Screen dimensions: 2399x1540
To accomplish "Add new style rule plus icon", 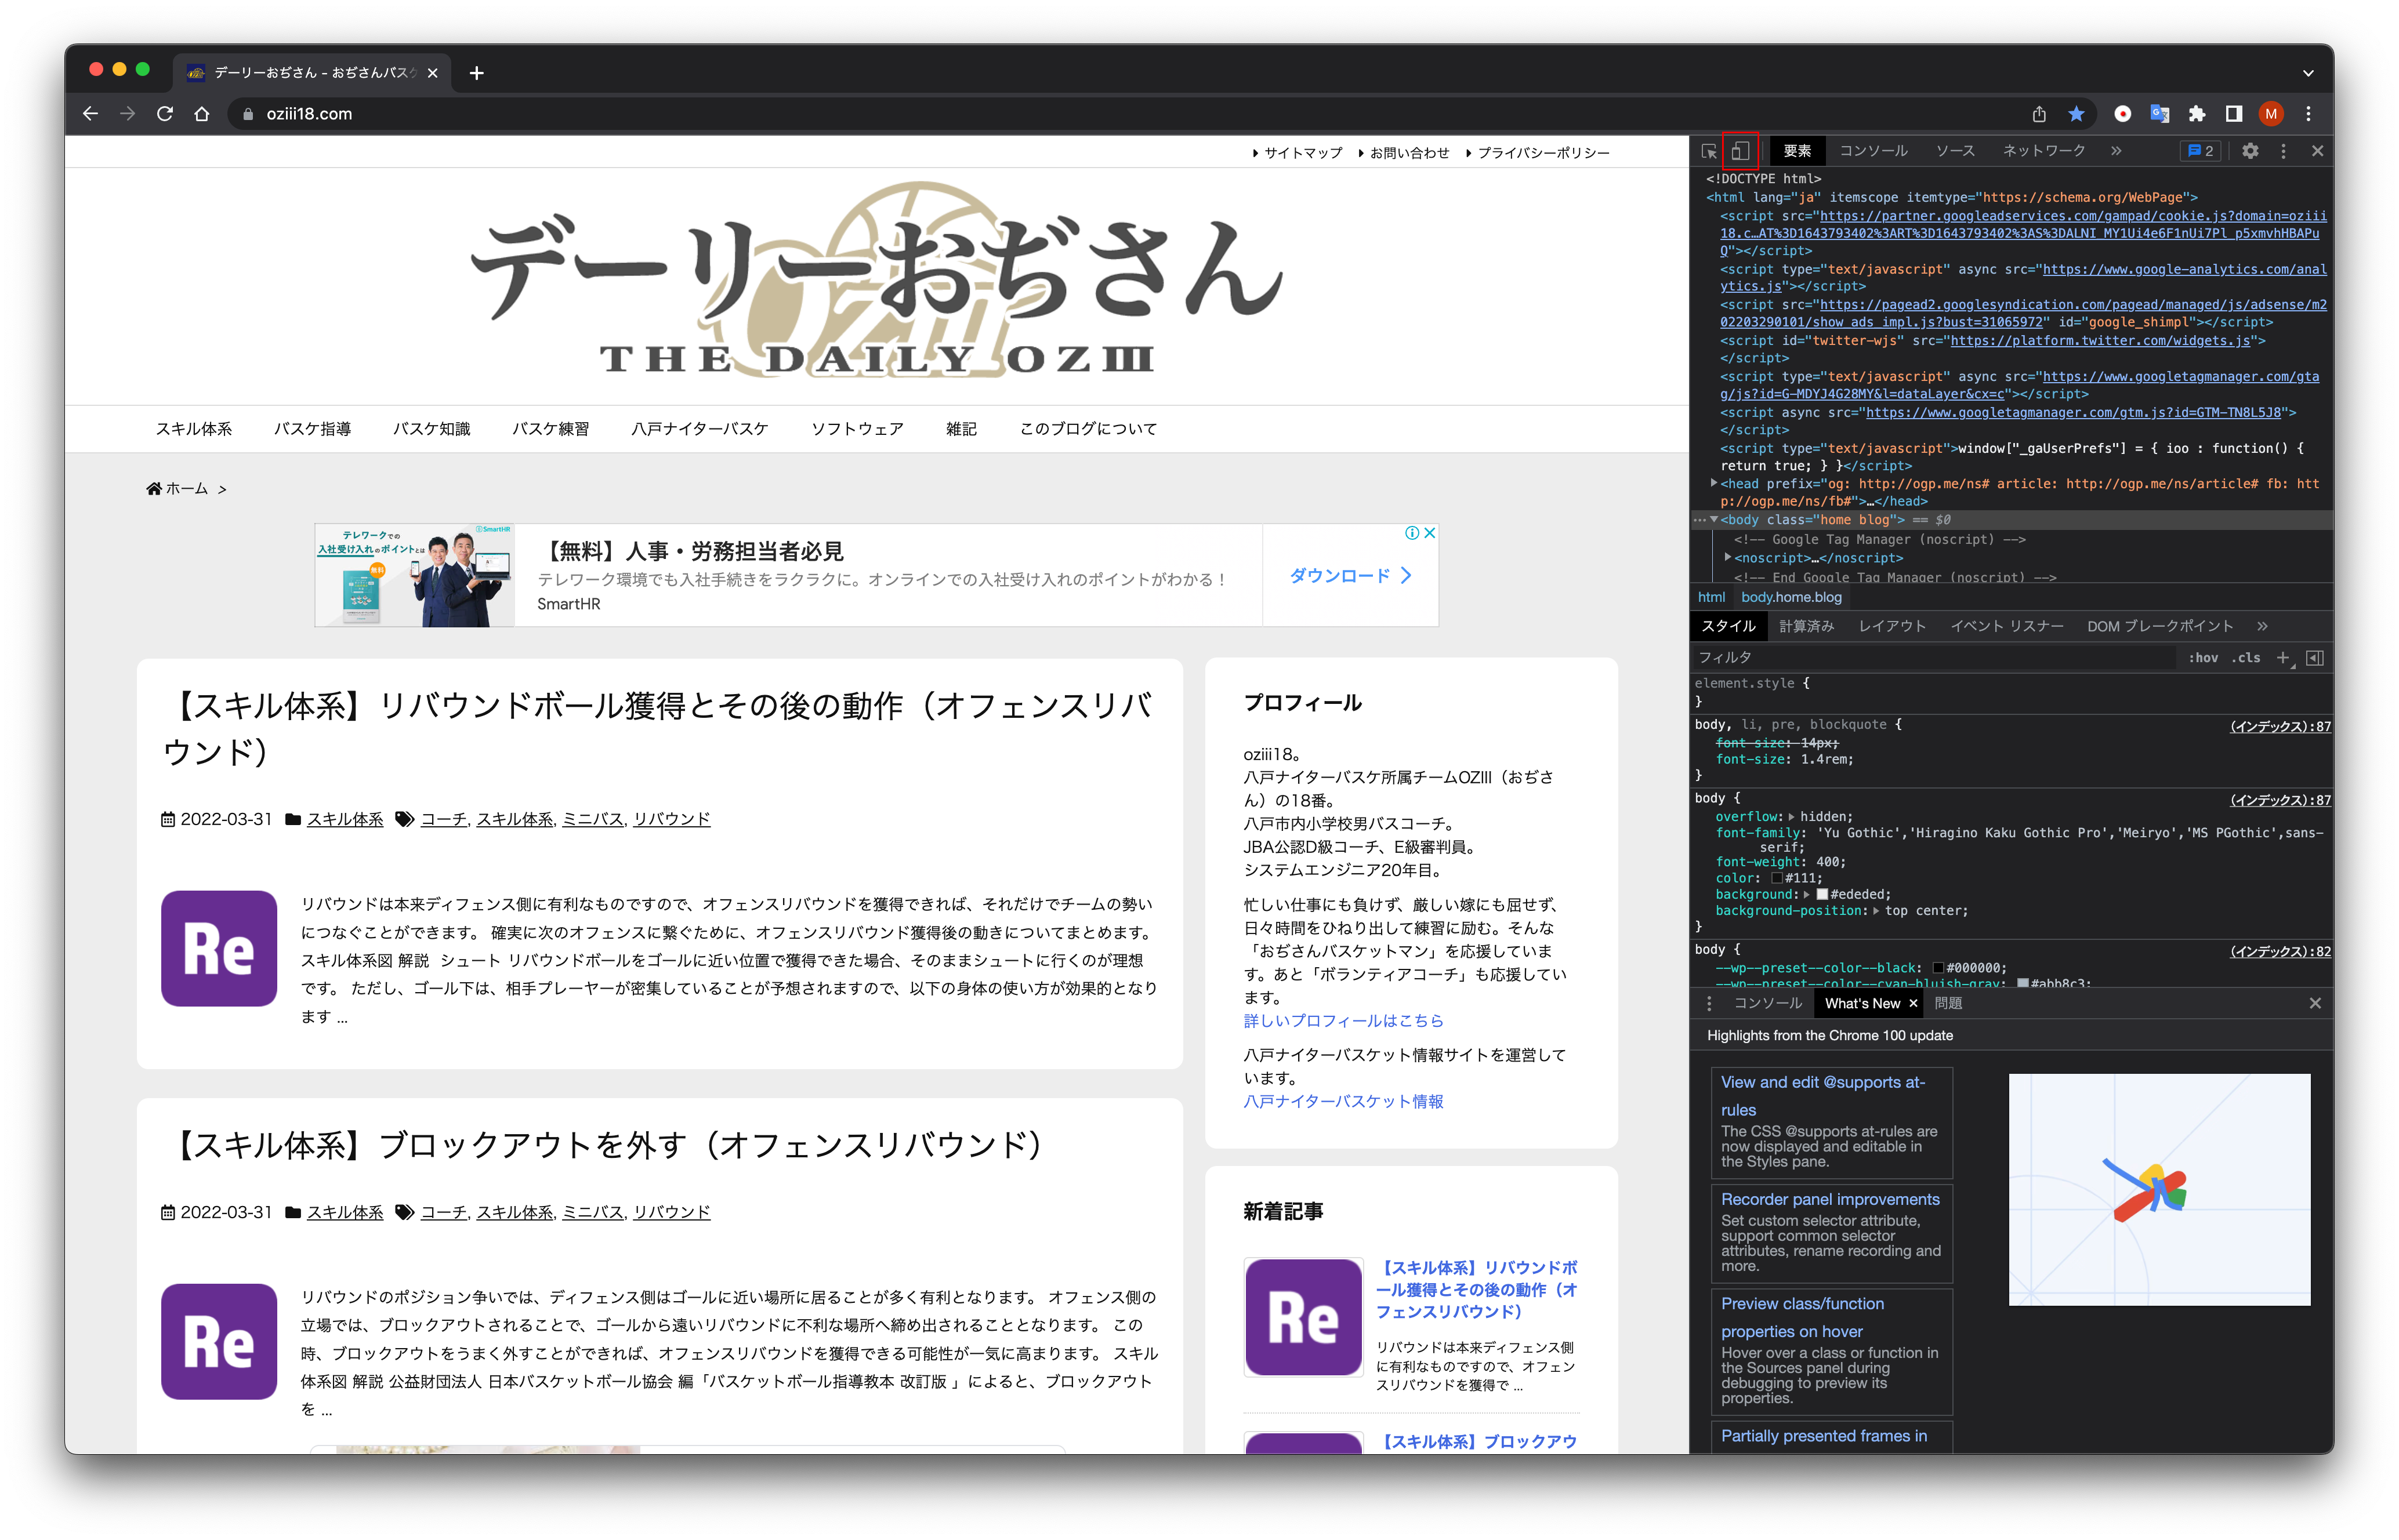I will [2282, 657].
